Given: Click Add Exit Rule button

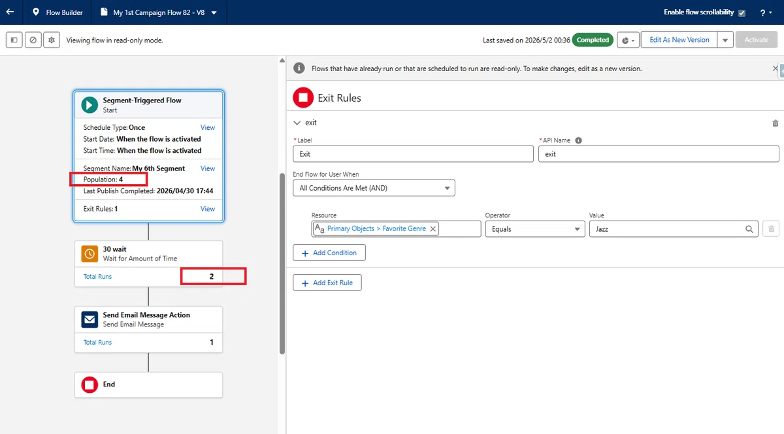Looking at the screenshot, I should 327,283.
